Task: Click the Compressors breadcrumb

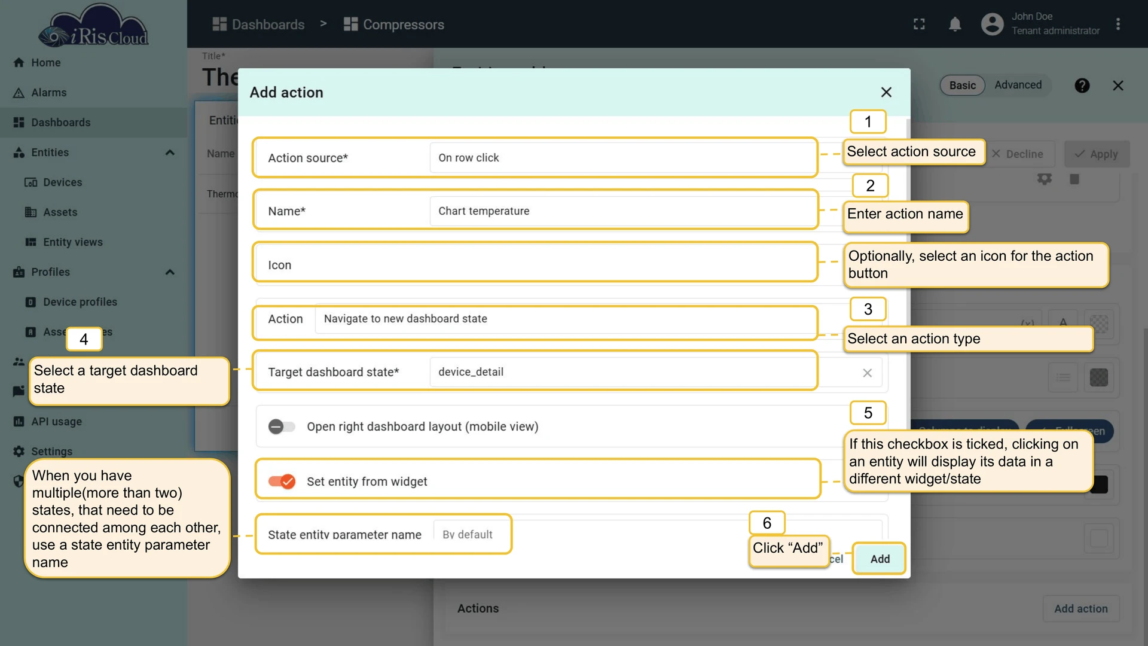Action: [393, 25]
